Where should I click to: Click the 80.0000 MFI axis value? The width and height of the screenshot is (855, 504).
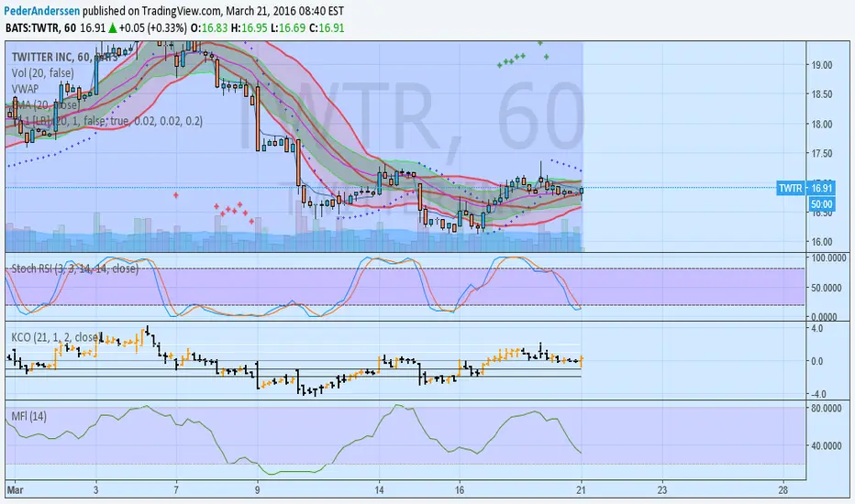coord(827,408)
